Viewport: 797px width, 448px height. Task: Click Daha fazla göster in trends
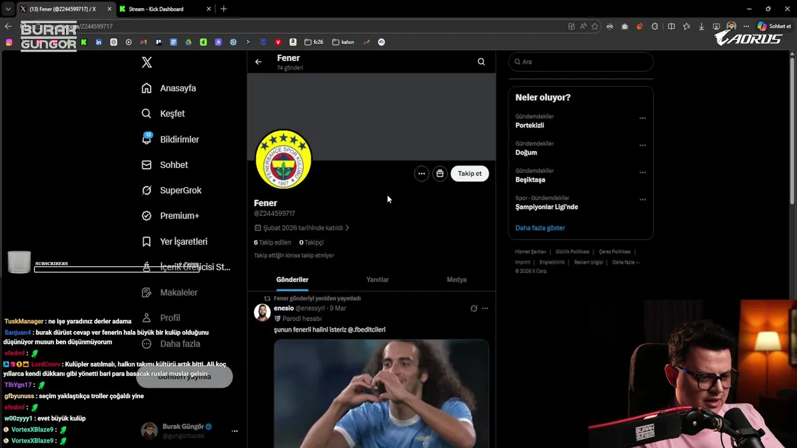540,228
